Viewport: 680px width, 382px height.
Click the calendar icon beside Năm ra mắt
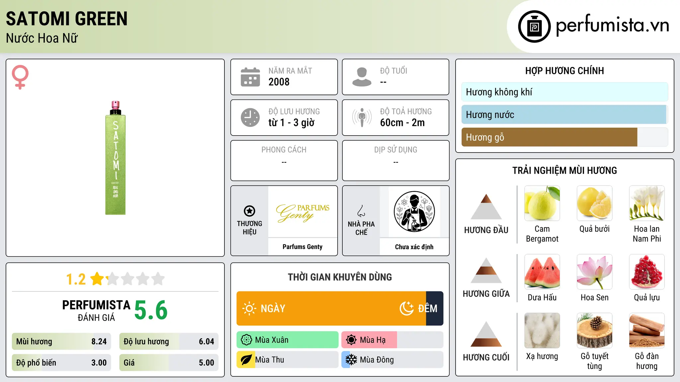coord(250,77)
